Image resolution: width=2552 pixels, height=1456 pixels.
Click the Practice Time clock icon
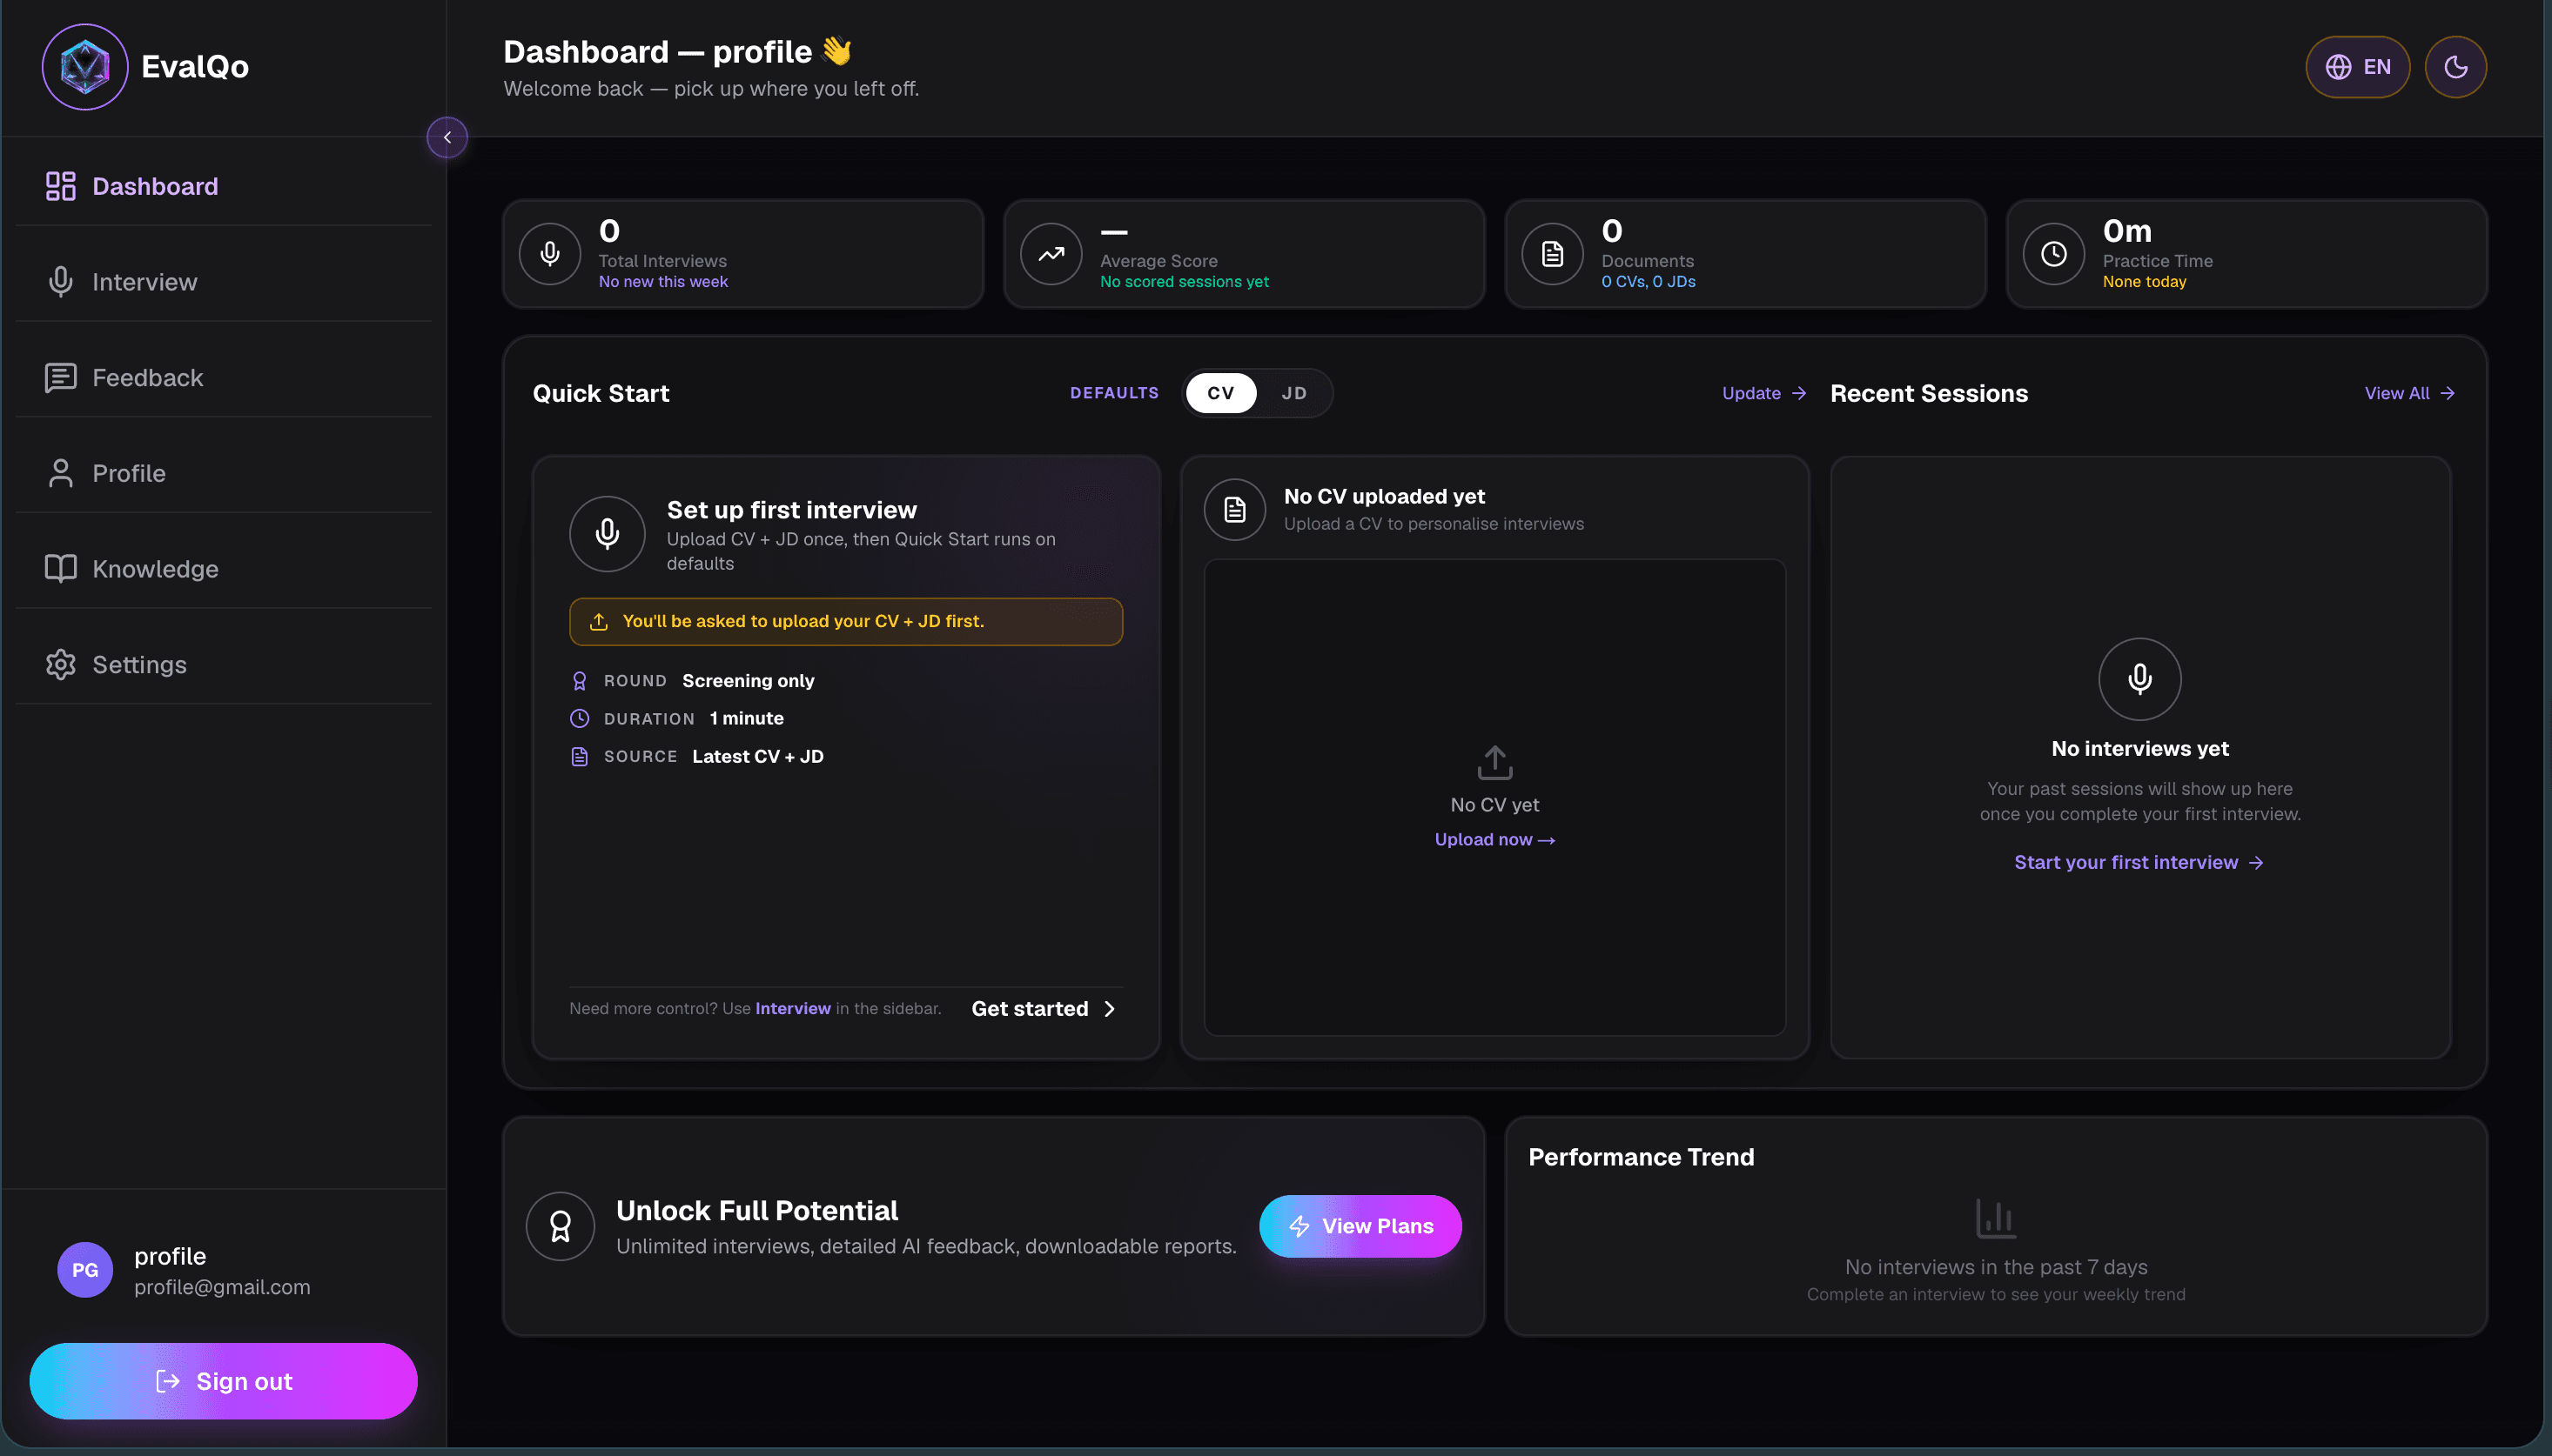(x=2054, y=254)
